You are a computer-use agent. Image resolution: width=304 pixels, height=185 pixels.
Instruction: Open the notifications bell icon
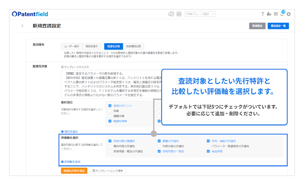tap(282, 14)
